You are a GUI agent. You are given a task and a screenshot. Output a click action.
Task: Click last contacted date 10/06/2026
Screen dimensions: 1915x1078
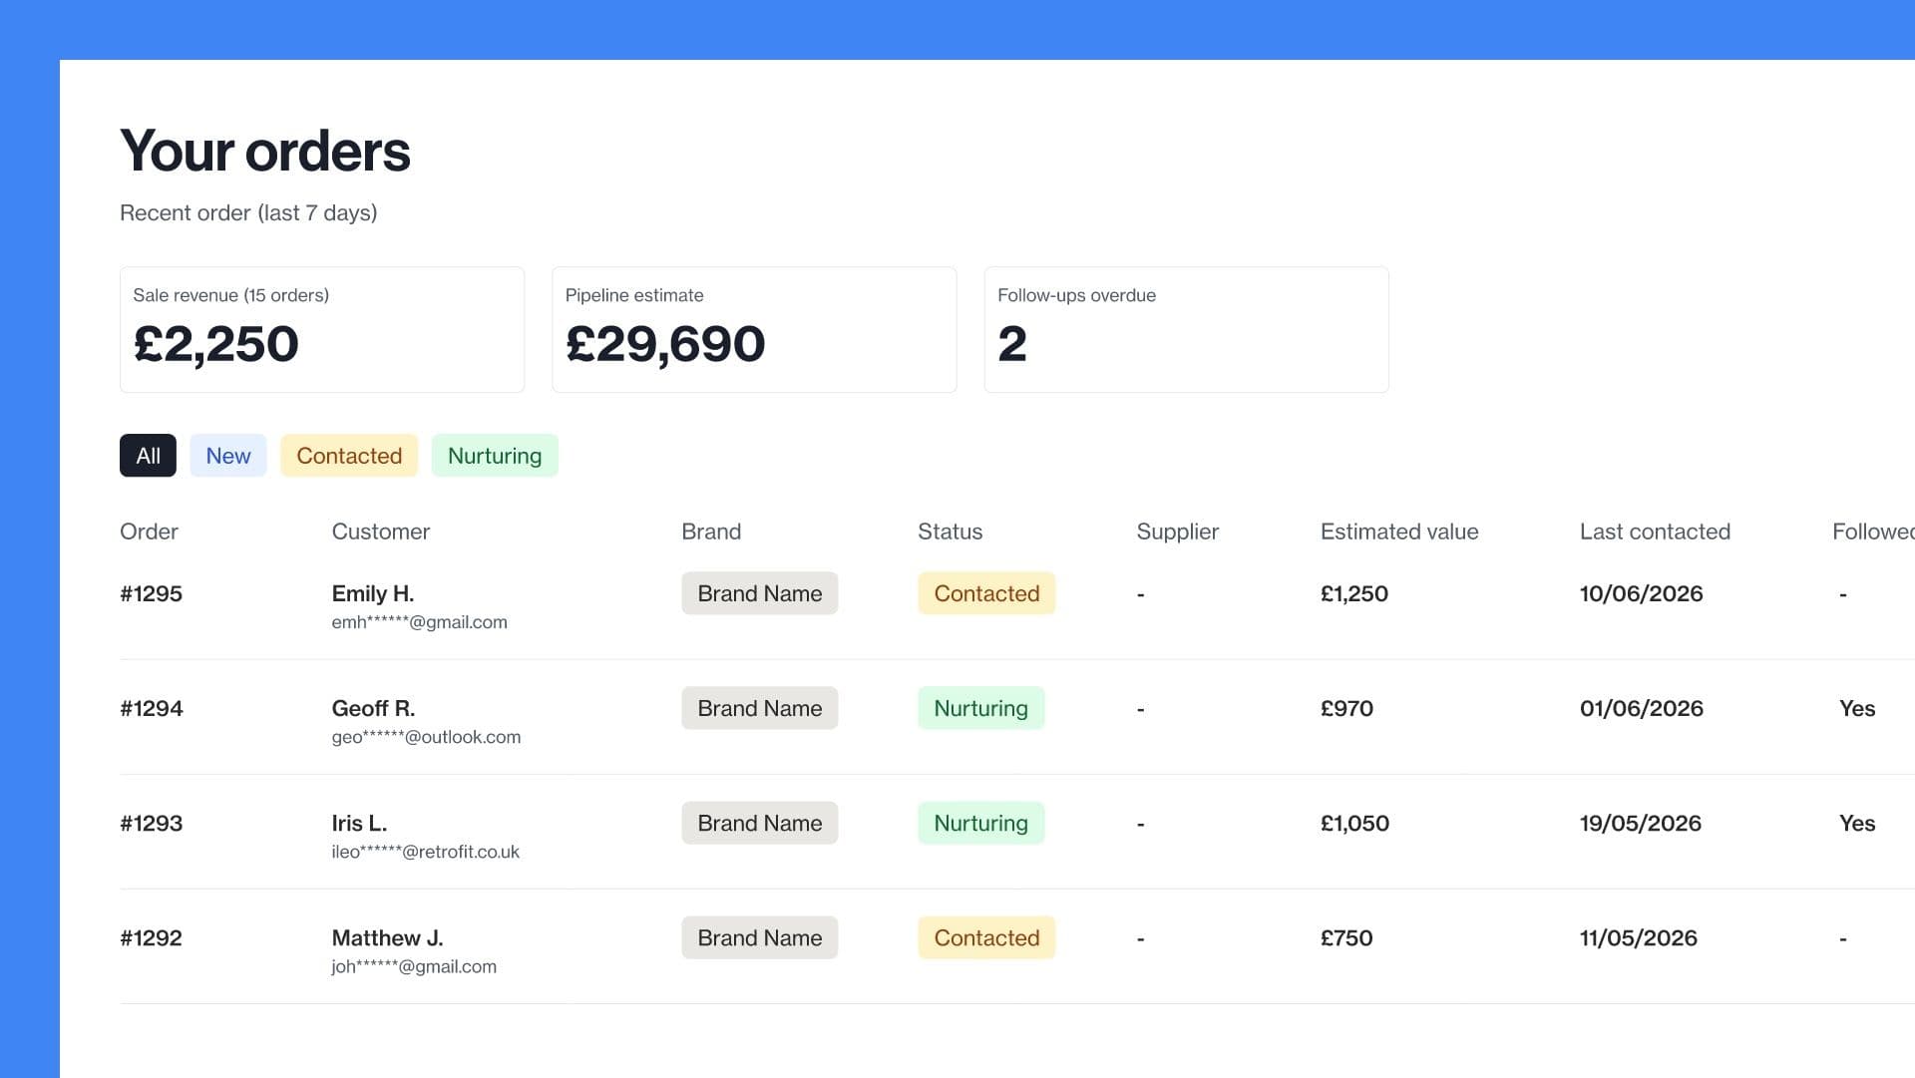click(x=1642, y=593)
